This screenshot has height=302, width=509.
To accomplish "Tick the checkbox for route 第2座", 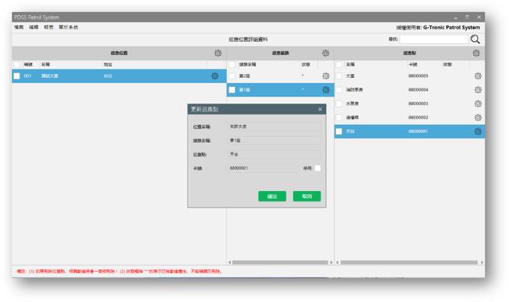I will point(232,76).
